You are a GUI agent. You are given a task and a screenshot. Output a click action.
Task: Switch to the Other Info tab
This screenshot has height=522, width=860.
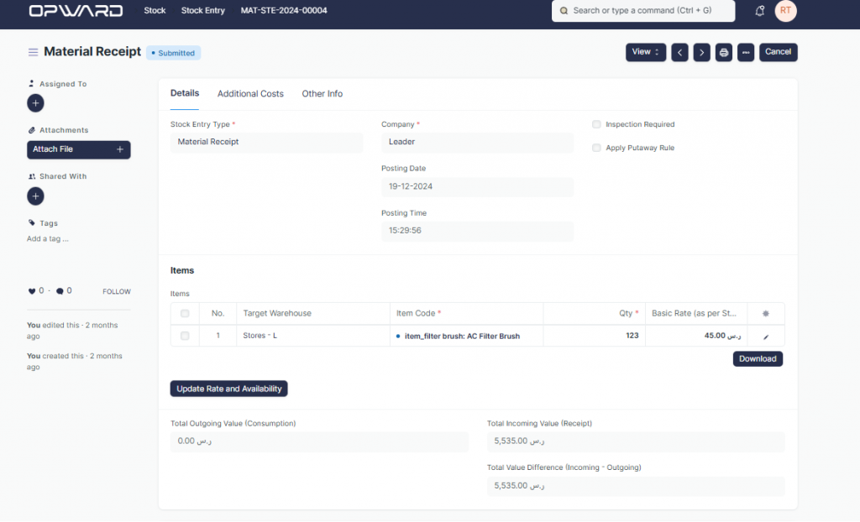click(x=322, y=94)
